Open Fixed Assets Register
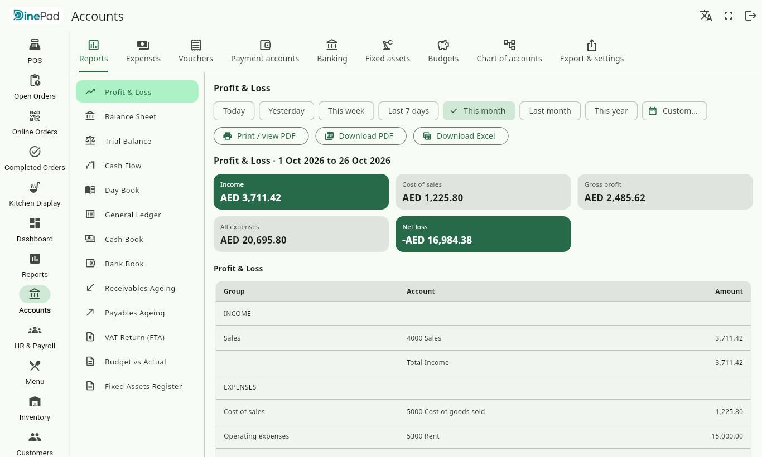The width and height of the screenshot is (762, 457). click(137, 386)
